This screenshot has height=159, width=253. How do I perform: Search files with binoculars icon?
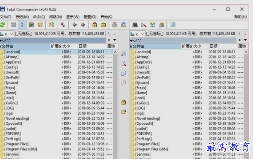pyautogui.click(x=135, y=25)
